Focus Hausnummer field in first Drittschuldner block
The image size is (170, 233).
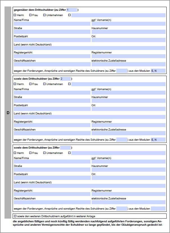(x=128, y=32)
